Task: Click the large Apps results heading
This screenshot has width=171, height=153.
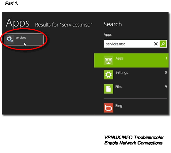Action: 18,23
